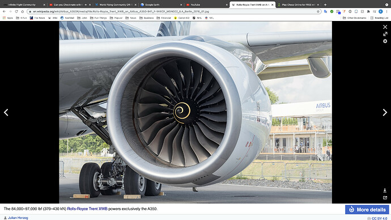Open the Rolls-Royce Trent XWB link
This screenshot has height=220, width=391.
(87, 209)
